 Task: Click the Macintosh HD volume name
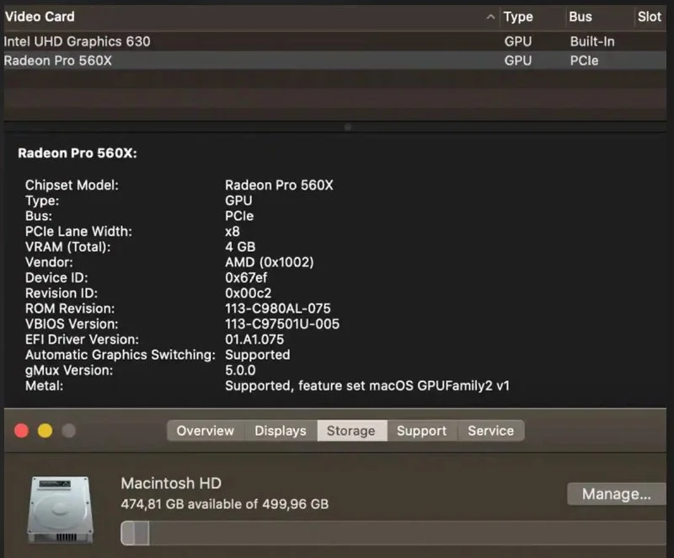click(x=171, y=484)
